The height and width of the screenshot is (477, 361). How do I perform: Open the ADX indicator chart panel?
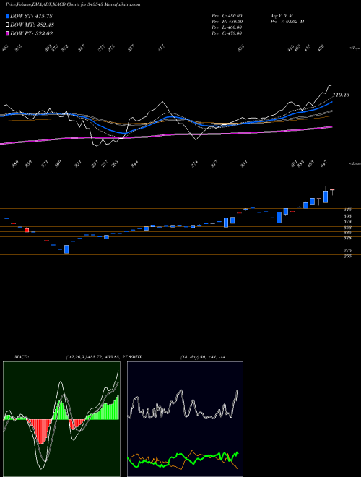(185, 419)
